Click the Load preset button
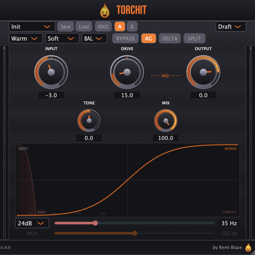The image size is (255, 255). pos(84,26)
